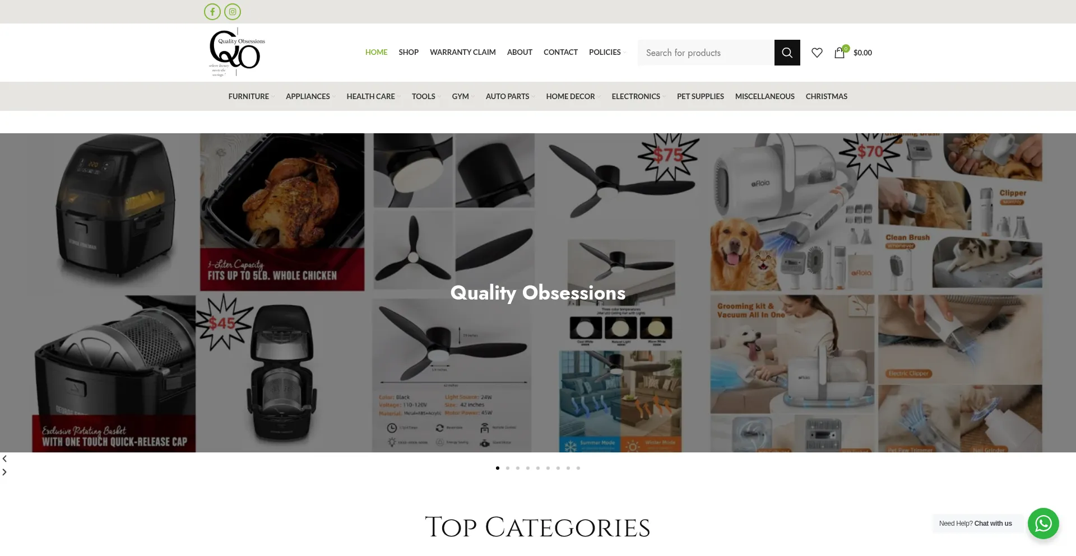The image size is (1076, 556).
Task: Focus the Search for products field
Action: (x=706, y=53)
